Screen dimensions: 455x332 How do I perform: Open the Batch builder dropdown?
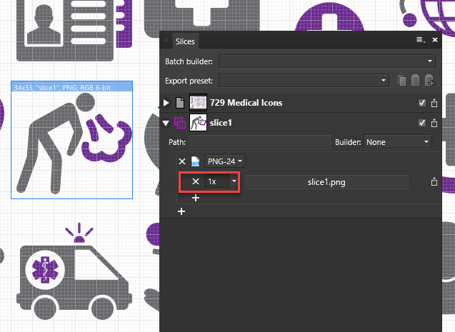coord(326,61)
